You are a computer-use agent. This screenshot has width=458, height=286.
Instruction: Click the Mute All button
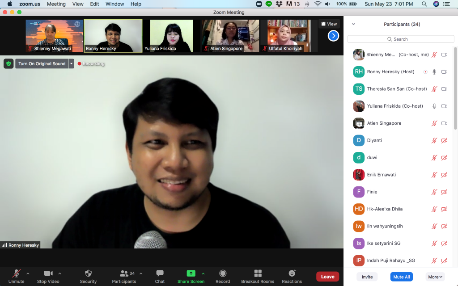401,277
